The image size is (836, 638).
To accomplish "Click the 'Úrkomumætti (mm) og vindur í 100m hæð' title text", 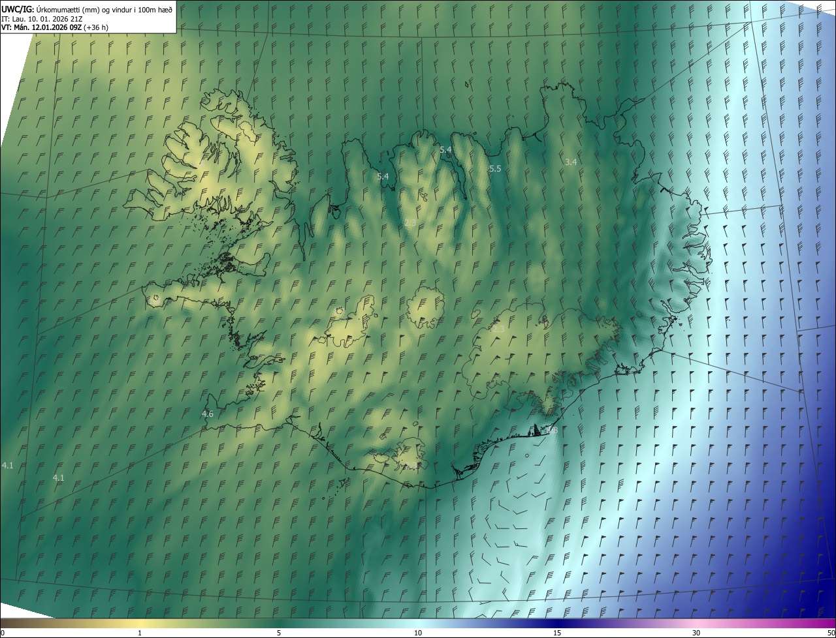I will 104,8.
